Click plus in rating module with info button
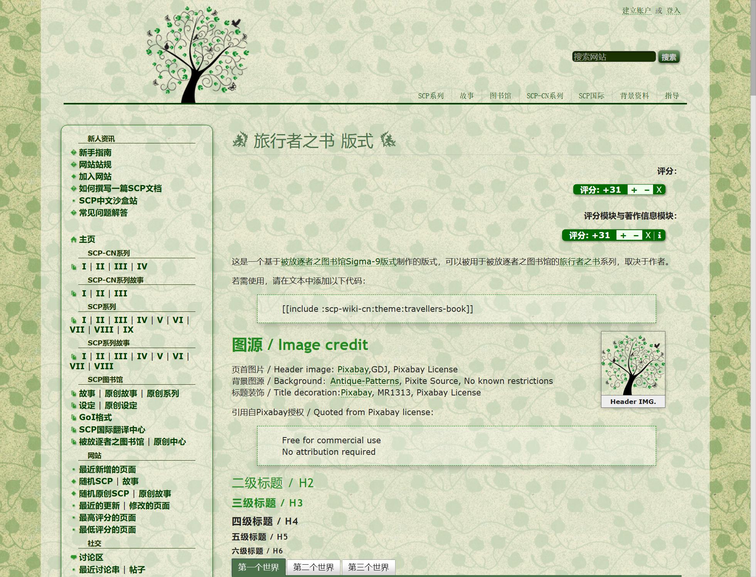The width and height of the screenshot is (756, 577). 623,236
